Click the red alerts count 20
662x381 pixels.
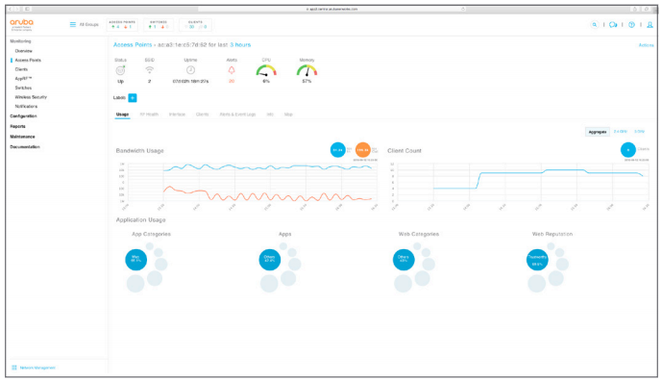point(232,81)
